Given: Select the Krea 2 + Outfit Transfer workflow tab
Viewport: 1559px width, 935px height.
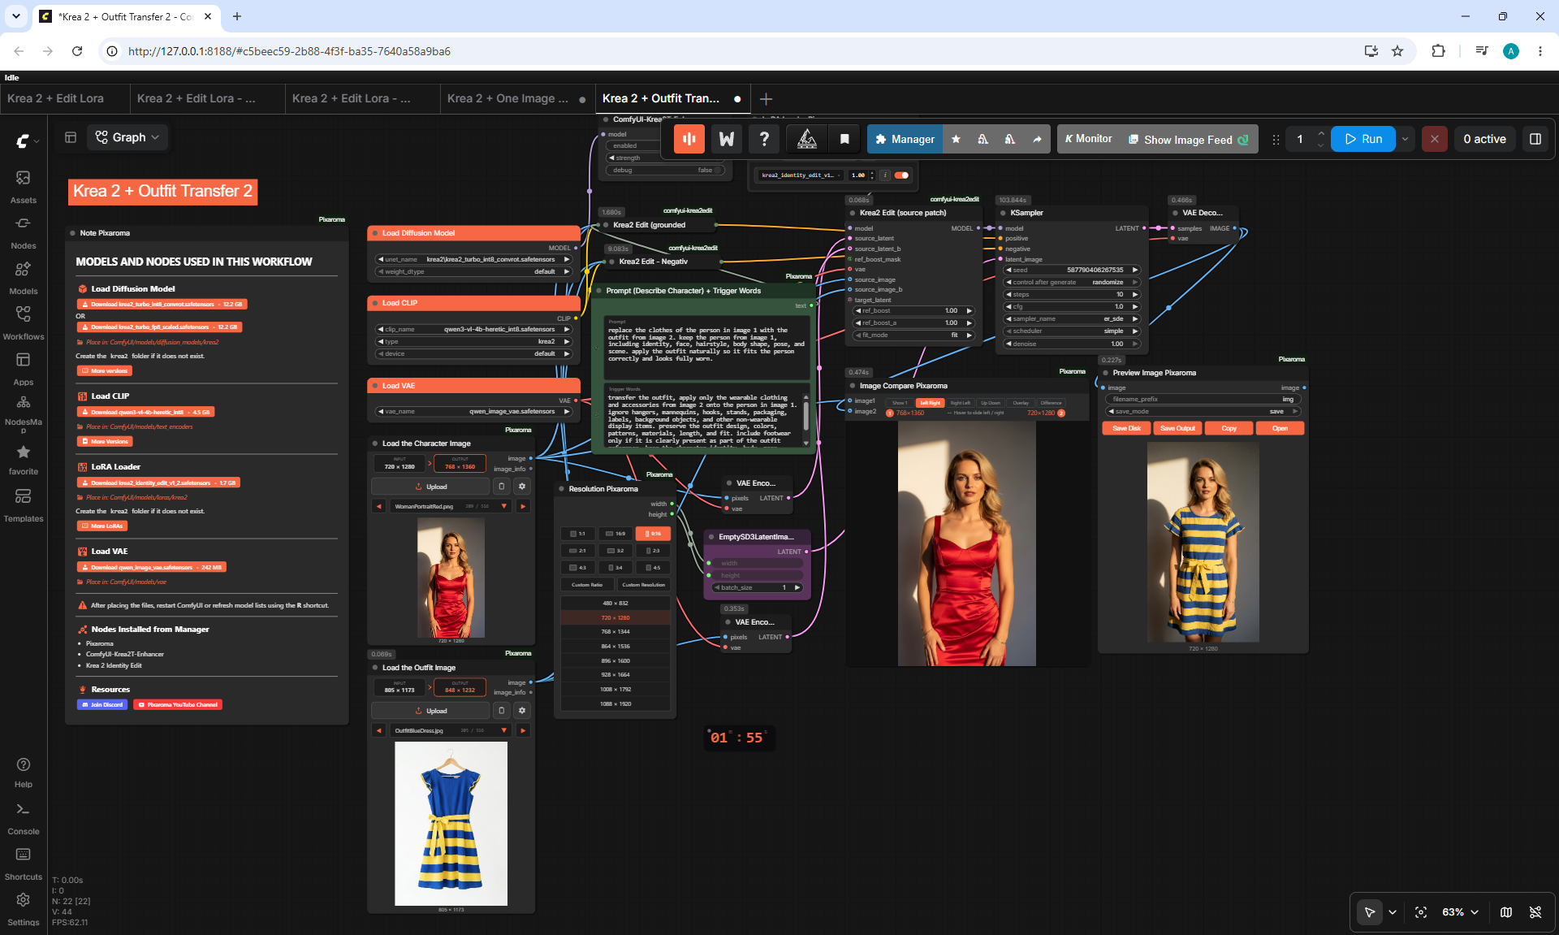Looking at the screenshot, I should pos(672,98).
